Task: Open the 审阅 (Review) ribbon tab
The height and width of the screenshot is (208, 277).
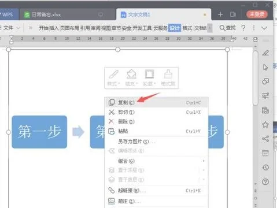Action: 95,28
